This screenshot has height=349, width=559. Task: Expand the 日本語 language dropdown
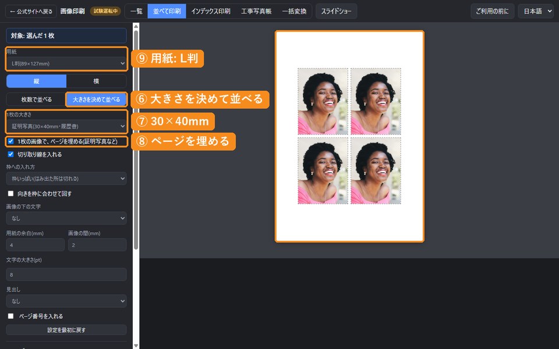(x=536, y=12)
